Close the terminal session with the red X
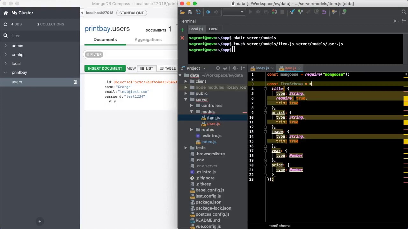This screenshot has height=229, width=408. coord(182,38)
